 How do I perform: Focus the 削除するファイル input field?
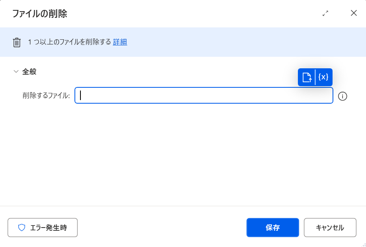tap(204, 95)
